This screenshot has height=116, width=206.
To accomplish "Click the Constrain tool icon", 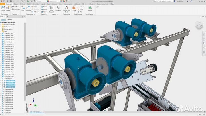I will tap(28, 8).
